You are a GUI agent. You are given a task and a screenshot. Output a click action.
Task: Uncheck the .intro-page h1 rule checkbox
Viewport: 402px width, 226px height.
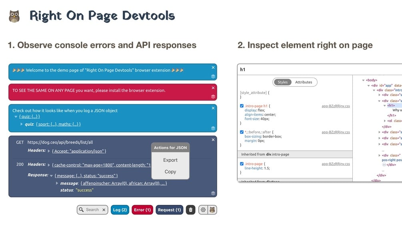point(242,106)
